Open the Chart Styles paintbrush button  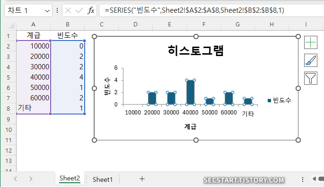[311, 60]
